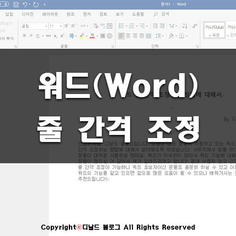Click the 검색 search box

tap(165, 14)
